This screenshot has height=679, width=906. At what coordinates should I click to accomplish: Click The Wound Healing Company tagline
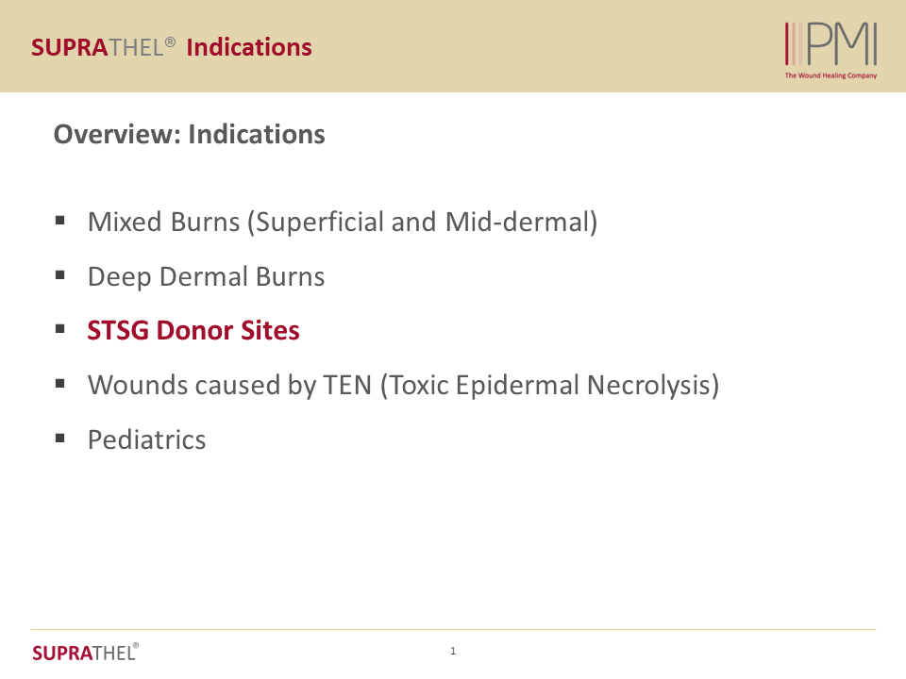click(830, 75)
